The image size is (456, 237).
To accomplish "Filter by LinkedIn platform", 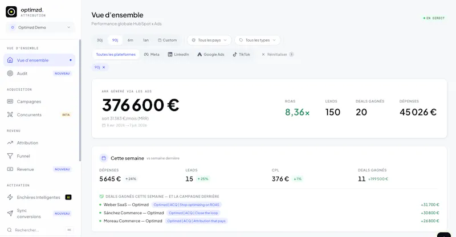I will point(178,54).
